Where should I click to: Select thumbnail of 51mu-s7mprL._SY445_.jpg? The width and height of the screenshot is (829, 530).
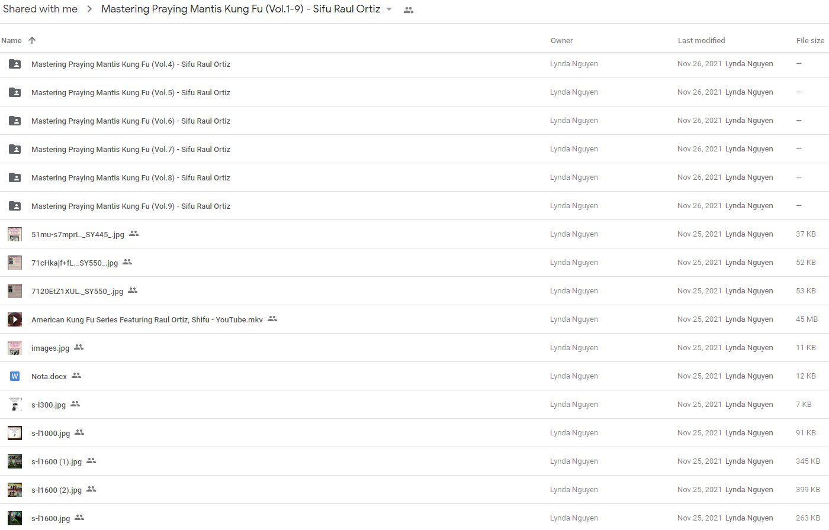tap(15, 234)
